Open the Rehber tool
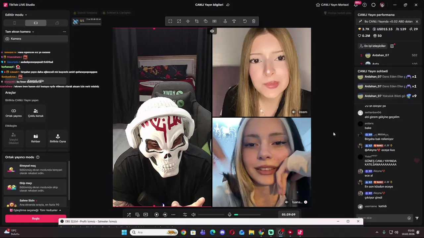 tap(36, 139)
